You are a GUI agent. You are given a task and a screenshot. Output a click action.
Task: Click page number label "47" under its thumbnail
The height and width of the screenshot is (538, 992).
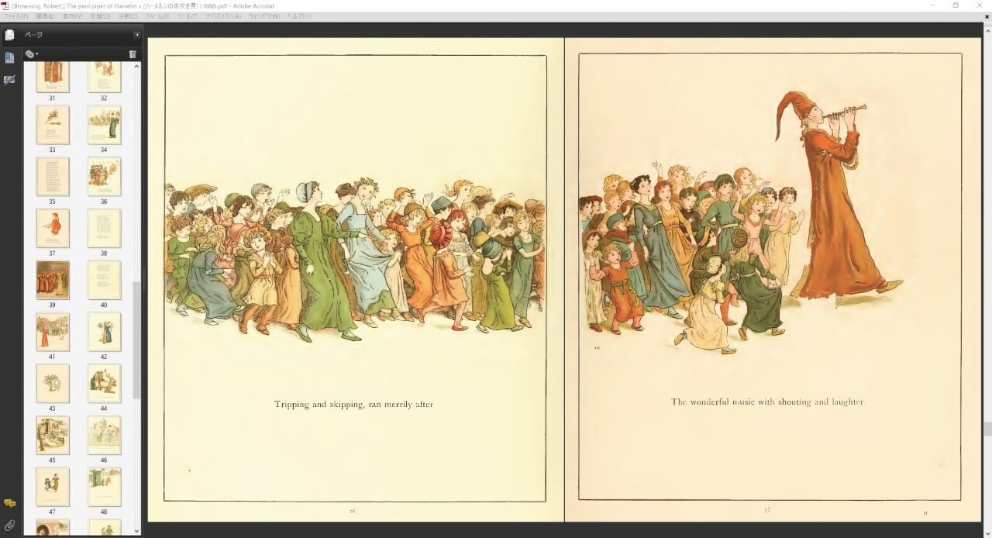click(52, 512)
